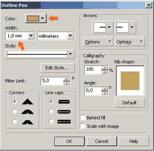Screen dimensions: 154x151
Task: Click the butt line cap icon
Action: [x=64, y=102]
